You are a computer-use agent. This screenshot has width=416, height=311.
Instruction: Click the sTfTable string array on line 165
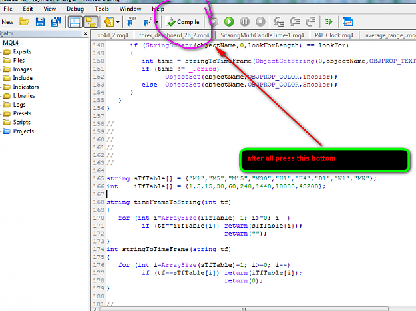pyautogui.click(x=242, y=178)
